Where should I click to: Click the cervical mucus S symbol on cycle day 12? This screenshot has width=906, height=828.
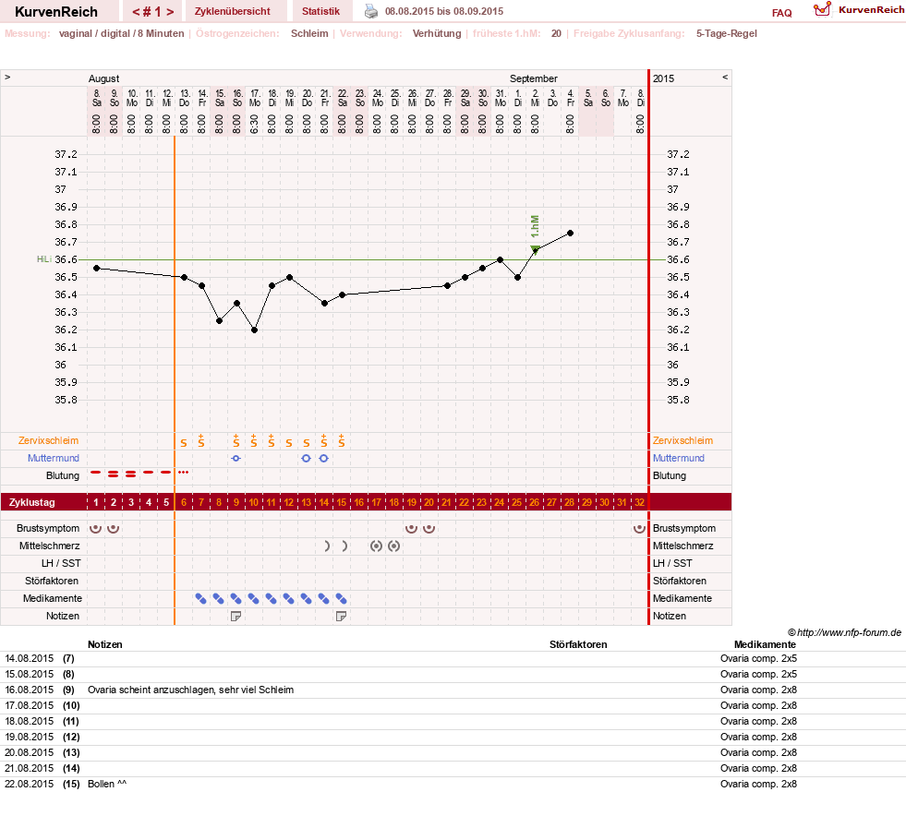pyautogui.click(x=288, y=443)
